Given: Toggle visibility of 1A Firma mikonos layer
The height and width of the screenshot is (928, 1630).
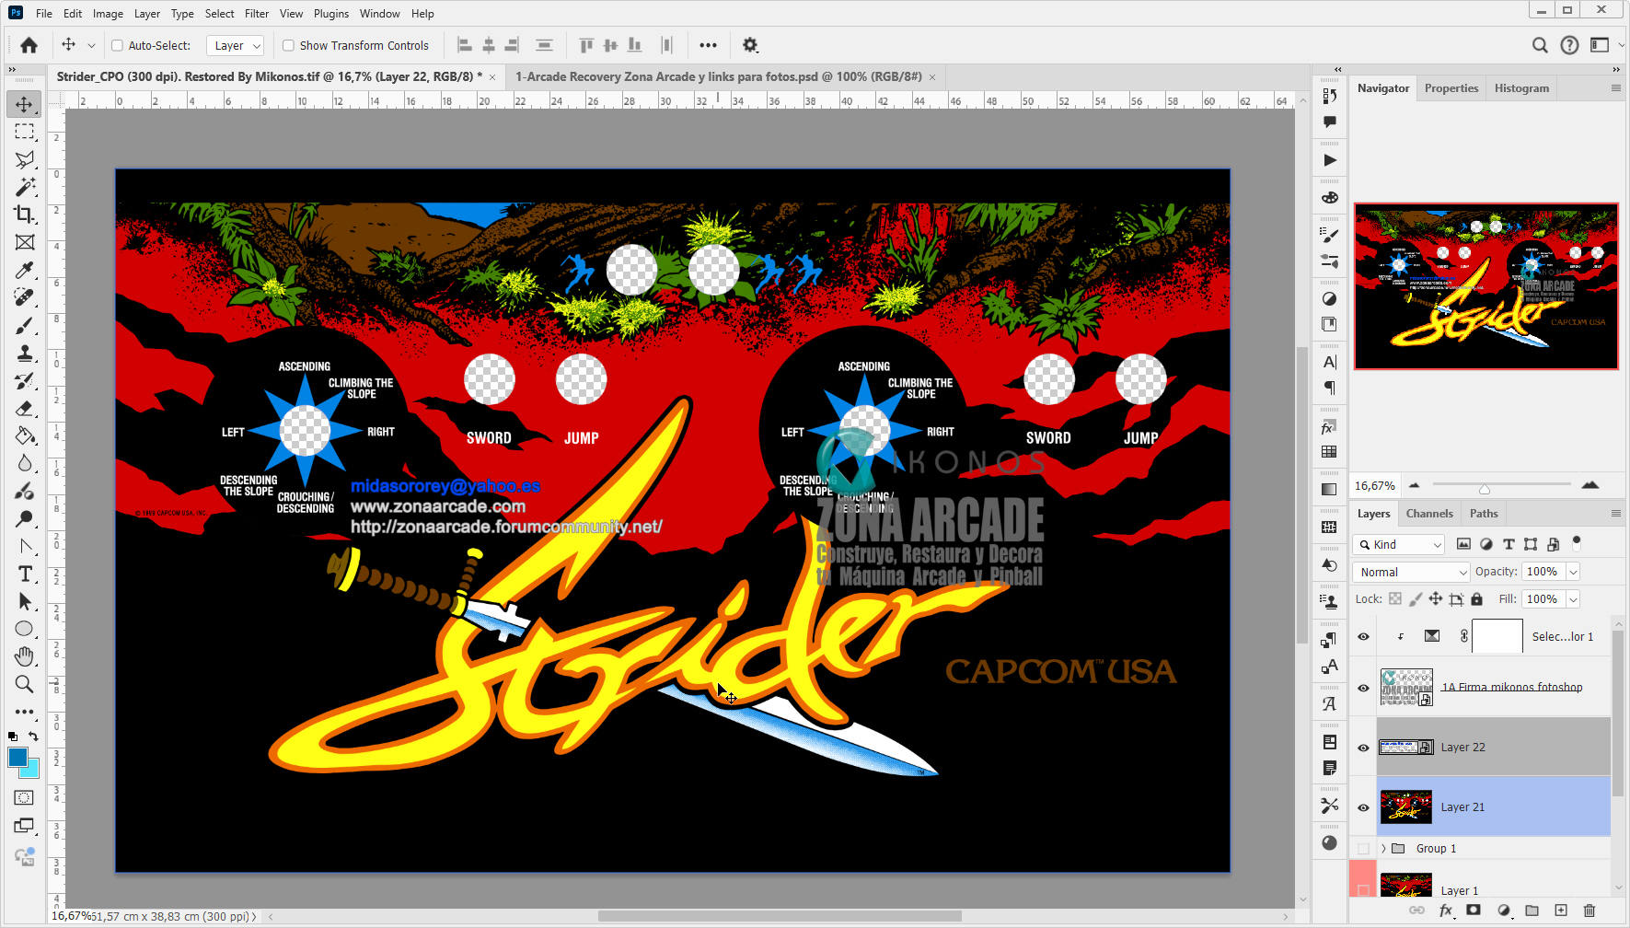Looking at the screenshot, I should [1363, 688].
